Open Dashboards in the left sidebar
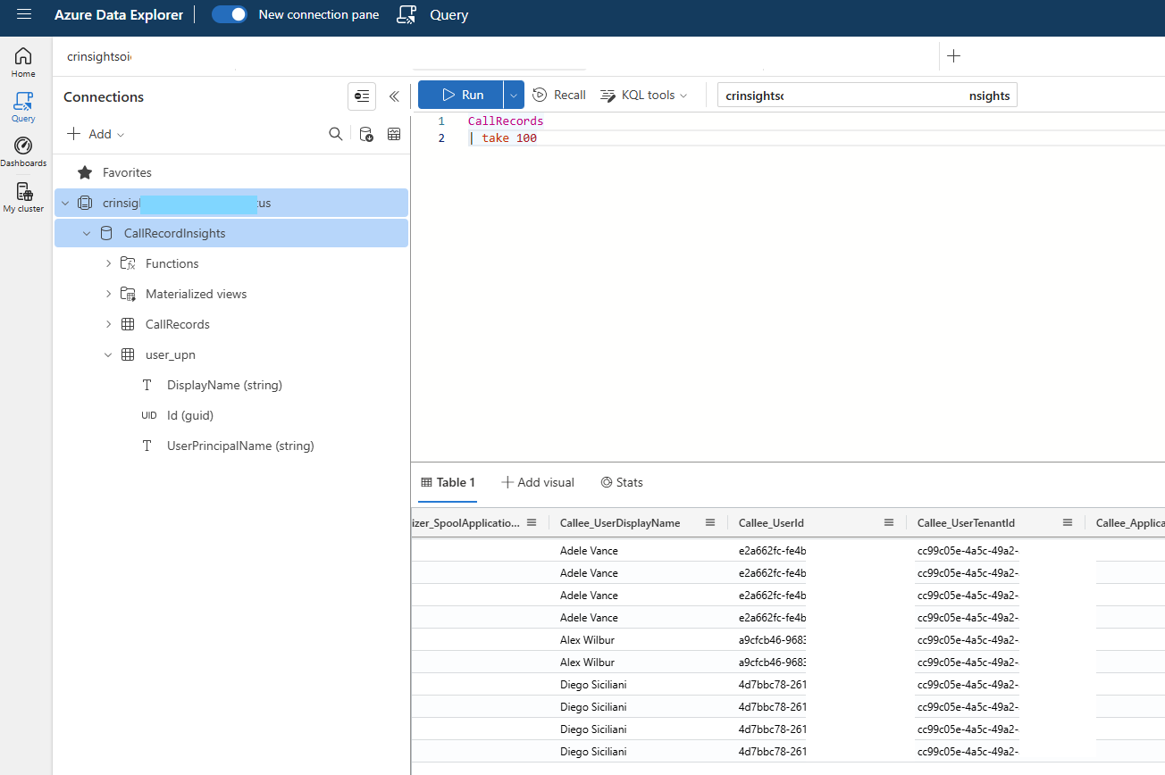 pos(23,152)
